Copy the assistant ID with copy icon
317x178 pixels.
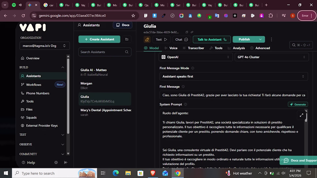tap(187, 32)
